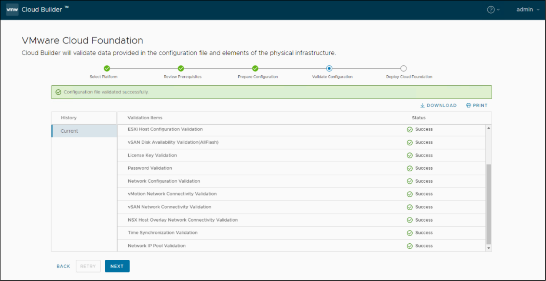Click the scrollbar up arrow
This screenshot has height=281, width=546.
tap(489, 128)
